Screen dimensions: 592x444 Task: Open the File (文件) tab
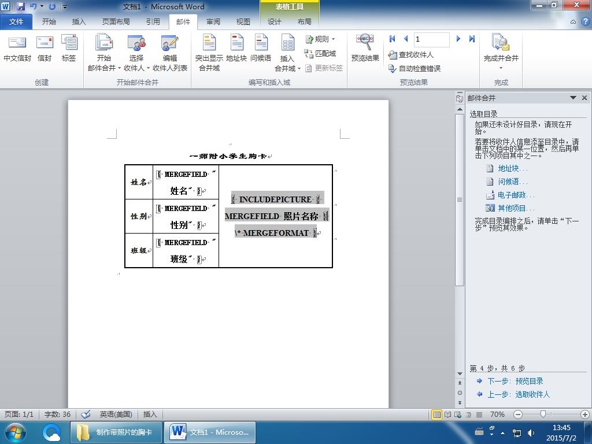[16, 21]
